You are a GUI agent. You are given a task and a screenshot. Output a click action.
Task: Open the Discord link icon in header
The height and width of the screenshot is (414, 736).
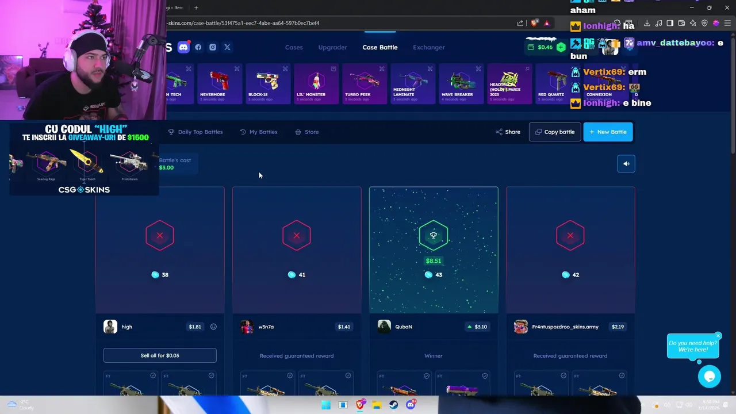coord(183,47)
